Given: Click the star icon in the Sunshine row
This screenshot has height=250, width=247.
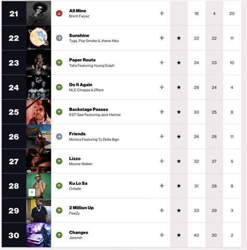Looking at the screenshot, I should click(x=179, y=38).
